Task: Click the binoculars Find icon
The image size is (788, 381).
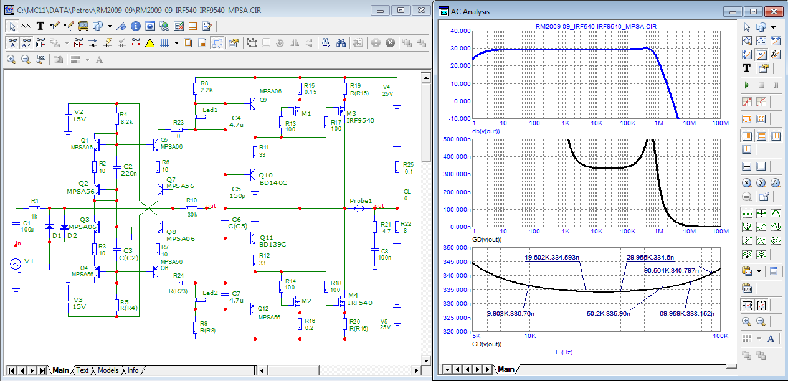Action: click(x=341, y=43)
